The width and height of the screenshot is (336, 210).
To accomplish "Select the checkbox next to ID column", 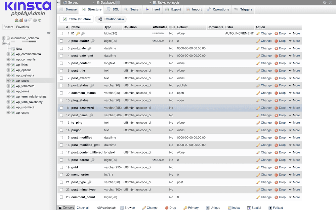I will 61,33.
